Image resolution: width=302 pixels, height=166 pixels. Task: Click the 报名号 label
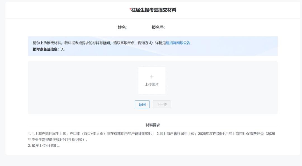(x=159, y=28)
